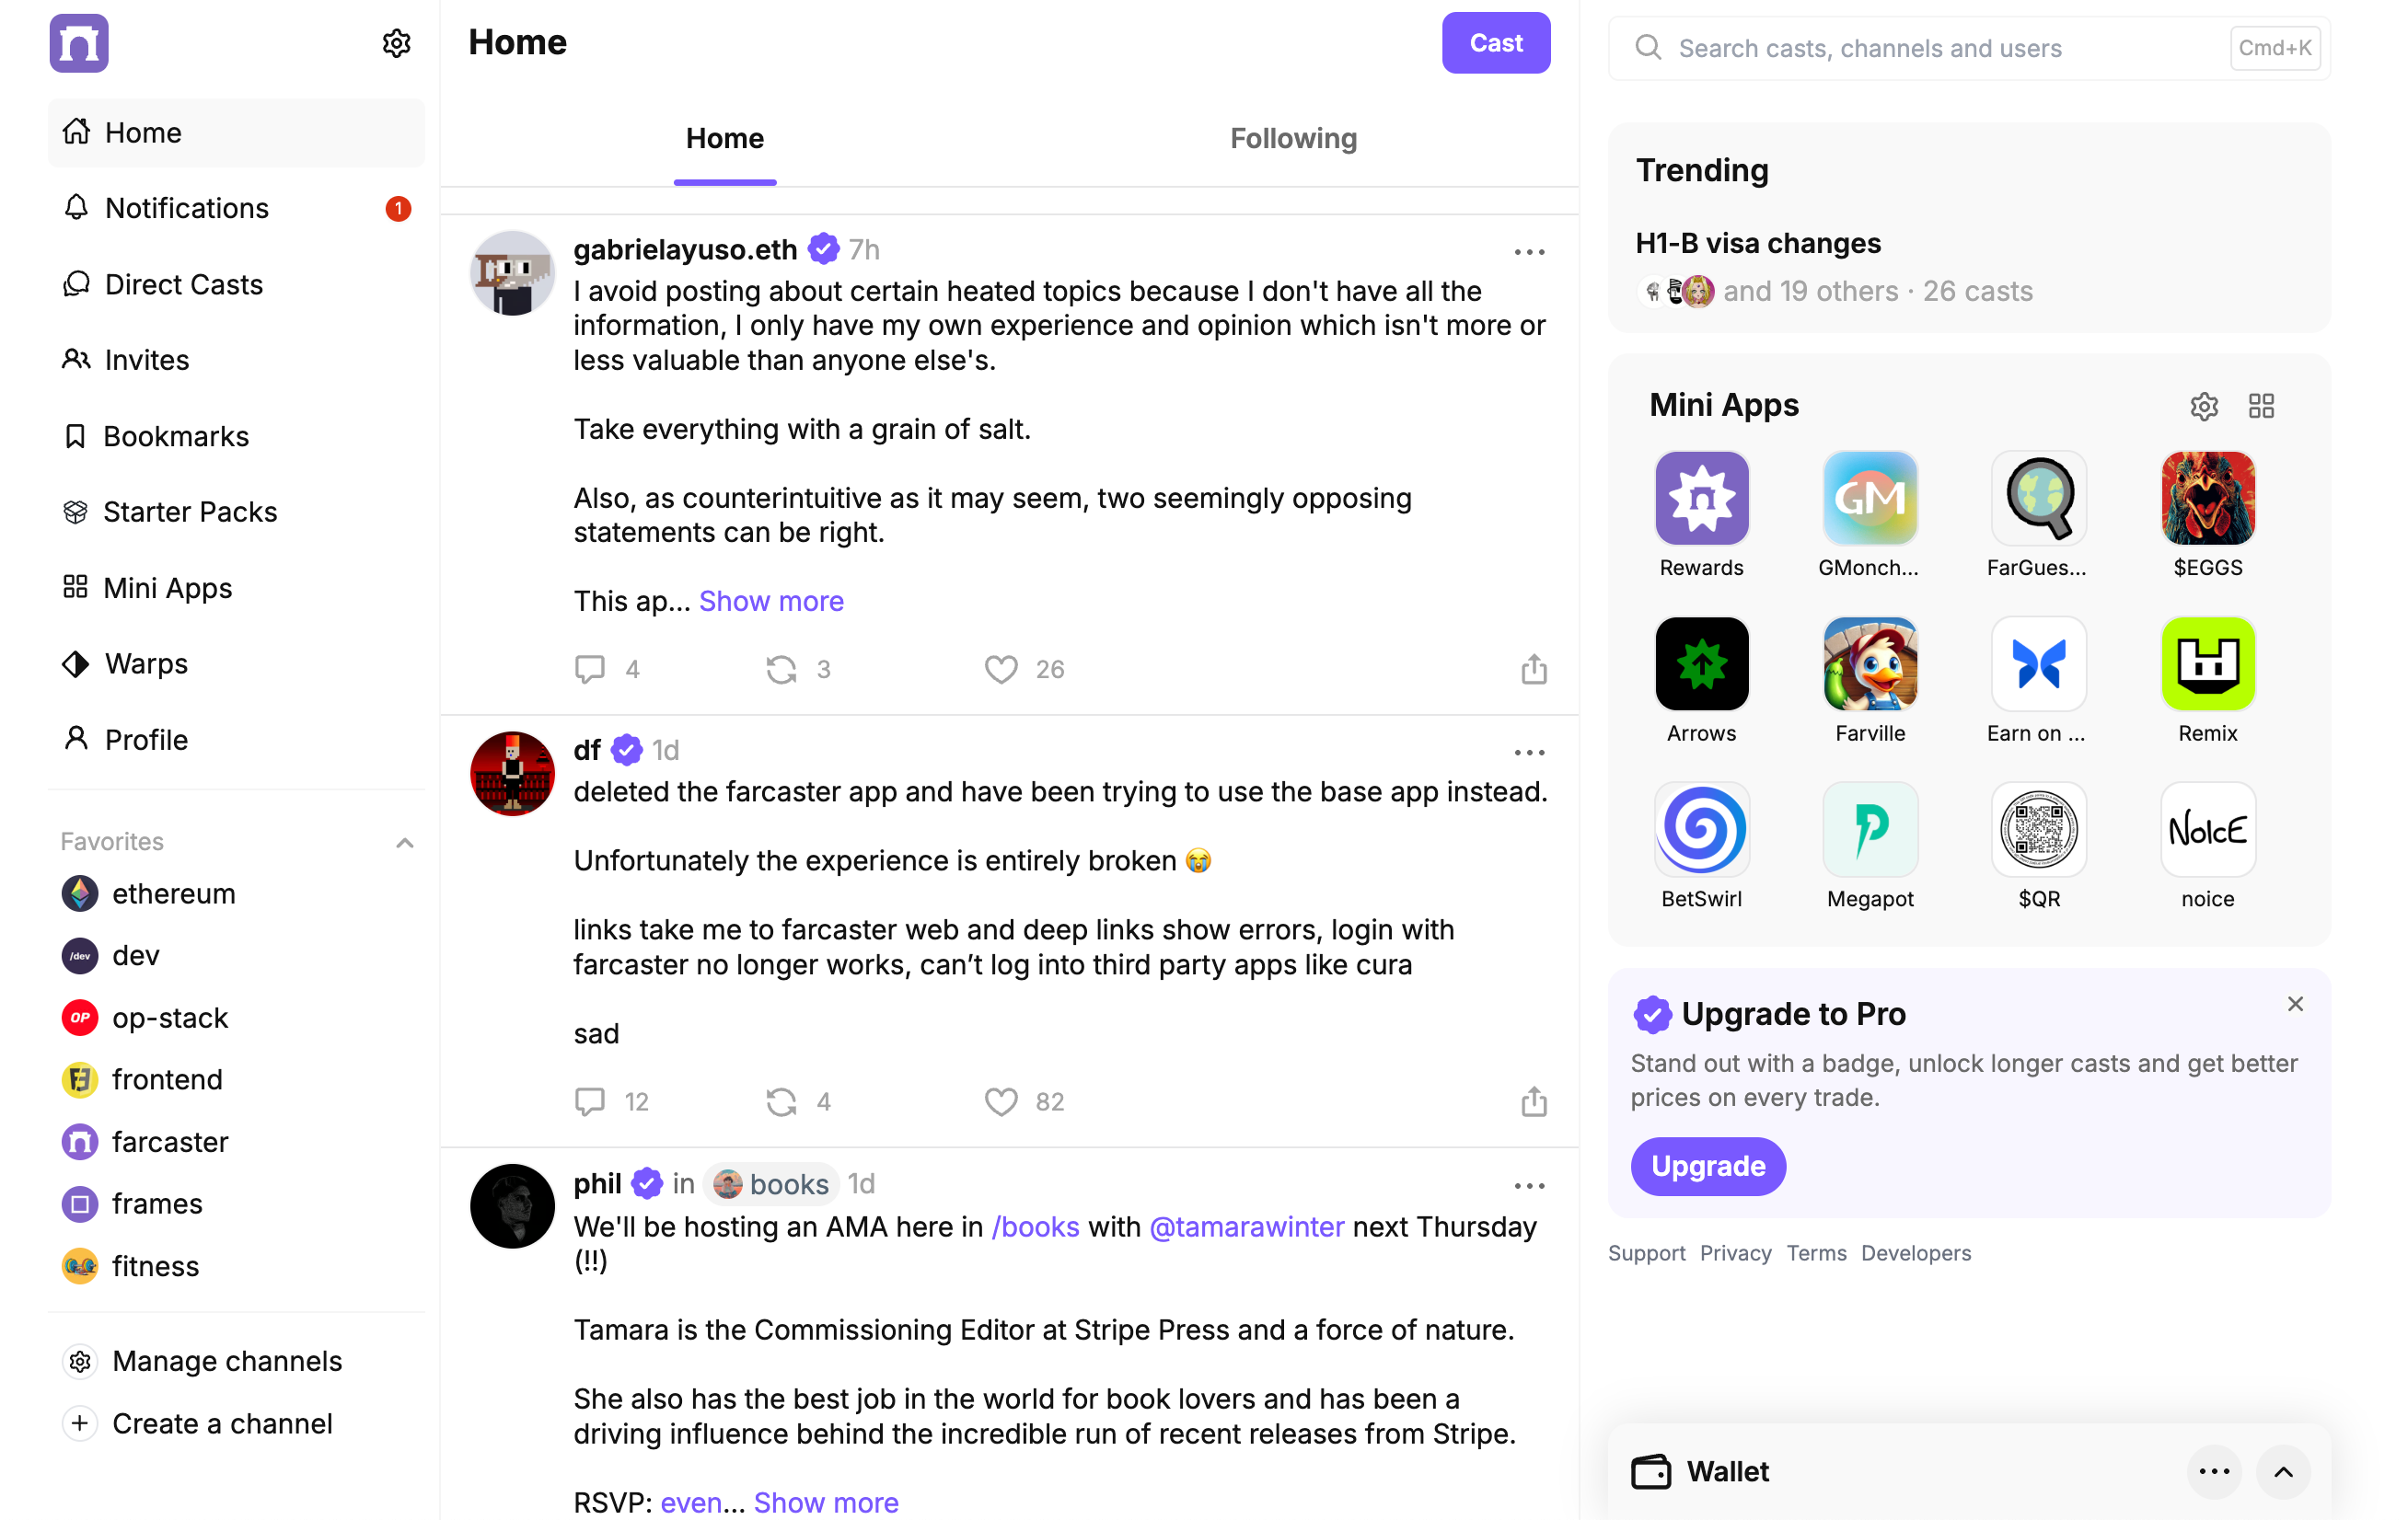Image resolution: width=2408 pixels, height=1520 pixels.
Task: Open the BetSwirl mini app
Action: 1701,829
